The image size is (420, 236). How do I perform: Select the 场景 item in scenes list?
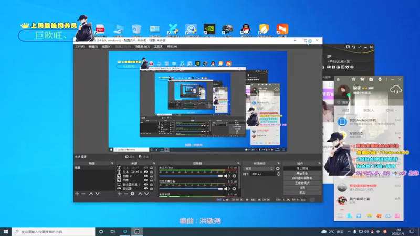[94, 168]
